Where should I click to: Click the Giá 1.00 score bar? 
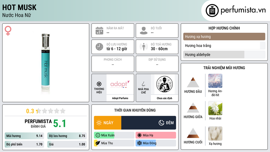(67, 144)
